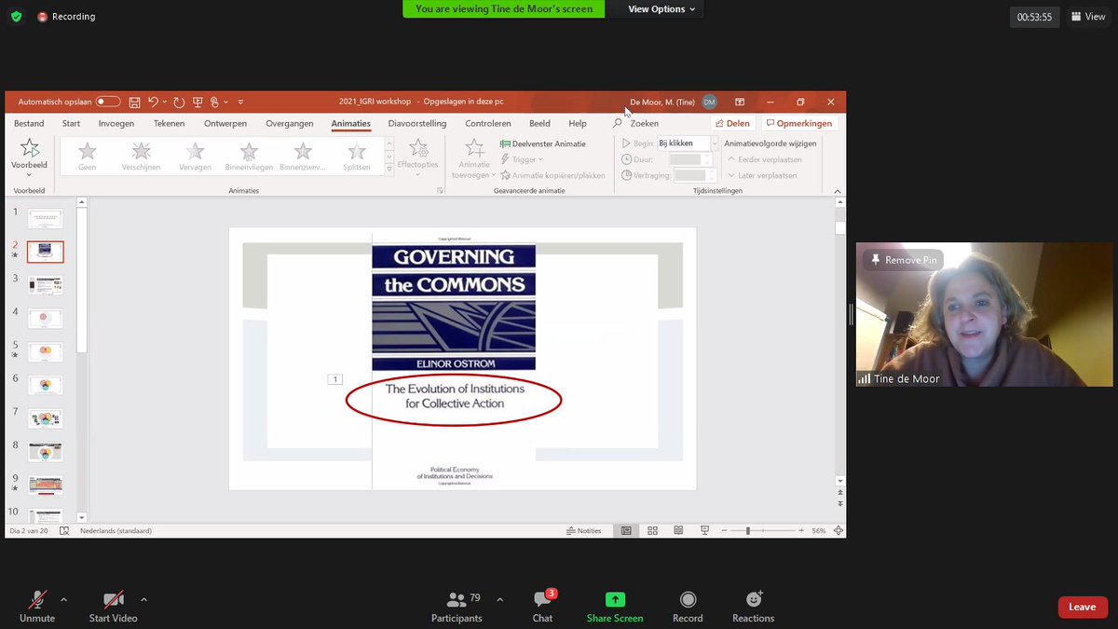Image resolution: width=1118 pixels, height=629 pixels.
Task: Click the View button in Zoom header
Action: 1088,17
